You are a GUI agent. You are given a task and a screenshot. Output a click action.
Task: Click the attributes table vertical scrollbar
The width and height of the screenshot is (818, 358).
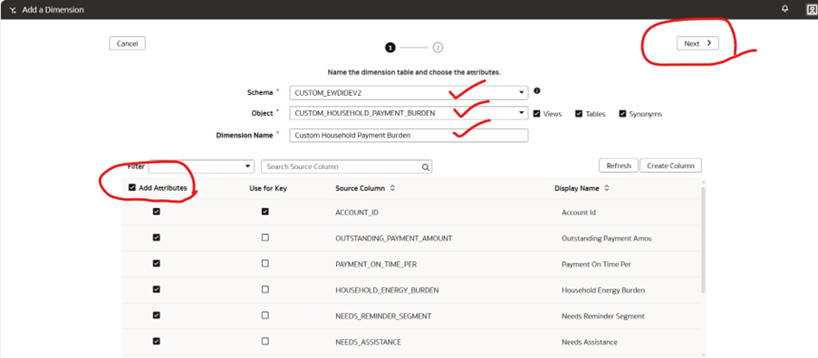[704, 240]
